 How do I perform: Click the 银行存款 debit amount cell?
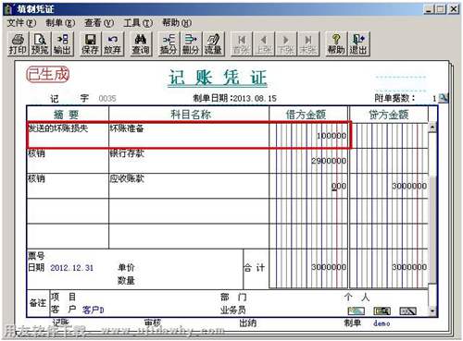click(308, 161)
